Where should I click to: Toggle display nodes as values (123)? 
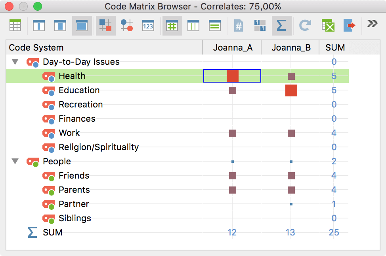click(x=148, y=26)
